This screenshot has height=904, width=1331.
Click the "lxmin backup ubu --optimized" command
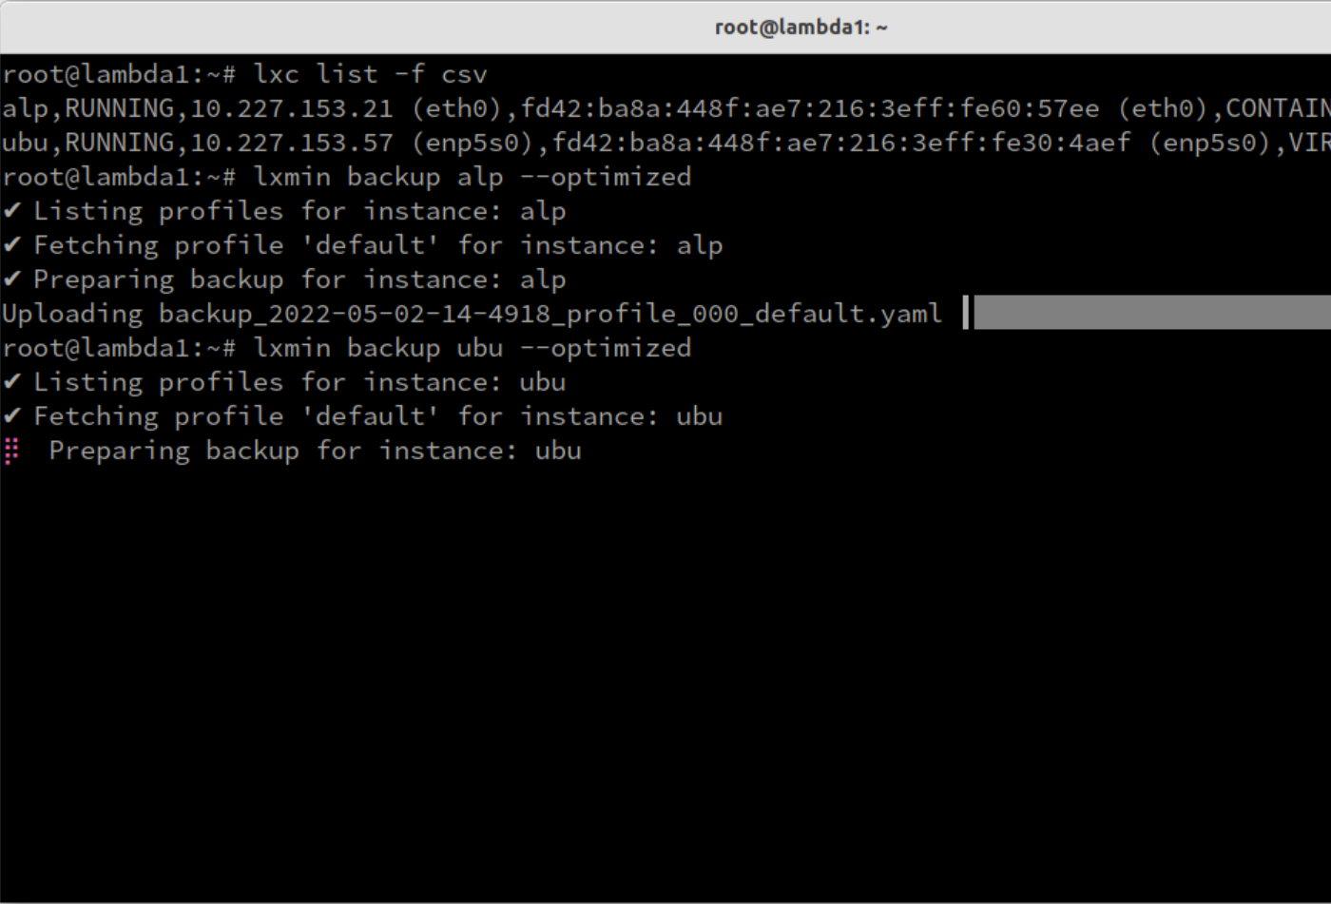tap(472, 348)
